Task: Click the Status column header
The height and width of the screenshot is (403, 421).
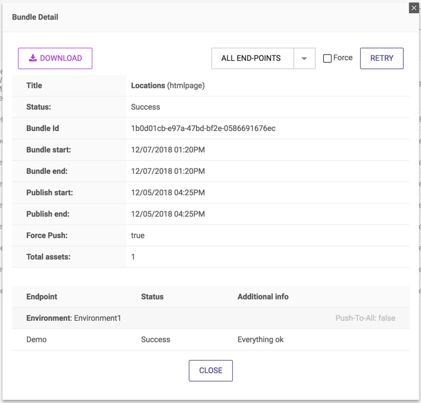Action: click(152, 296)
